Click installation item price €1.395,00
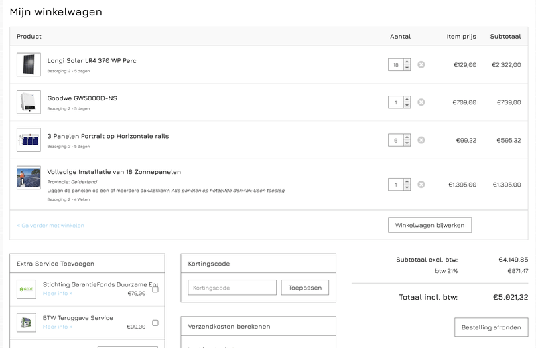This screenshot has width=536, height=348. click(x=462, y=185)
